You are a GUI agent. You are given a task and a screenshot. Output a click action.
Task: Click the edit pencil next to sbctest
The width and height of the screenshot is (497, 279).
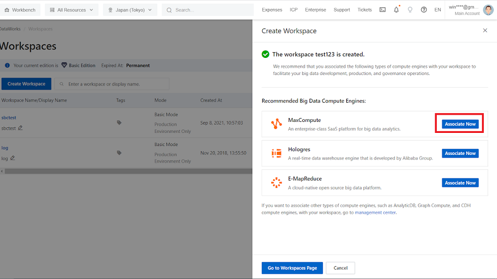20,128
